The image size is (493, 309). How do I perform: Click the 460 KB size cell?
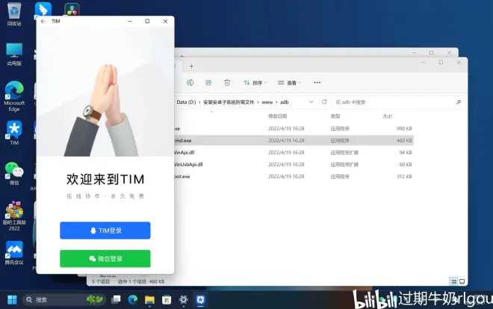click(x=404, y=141)
